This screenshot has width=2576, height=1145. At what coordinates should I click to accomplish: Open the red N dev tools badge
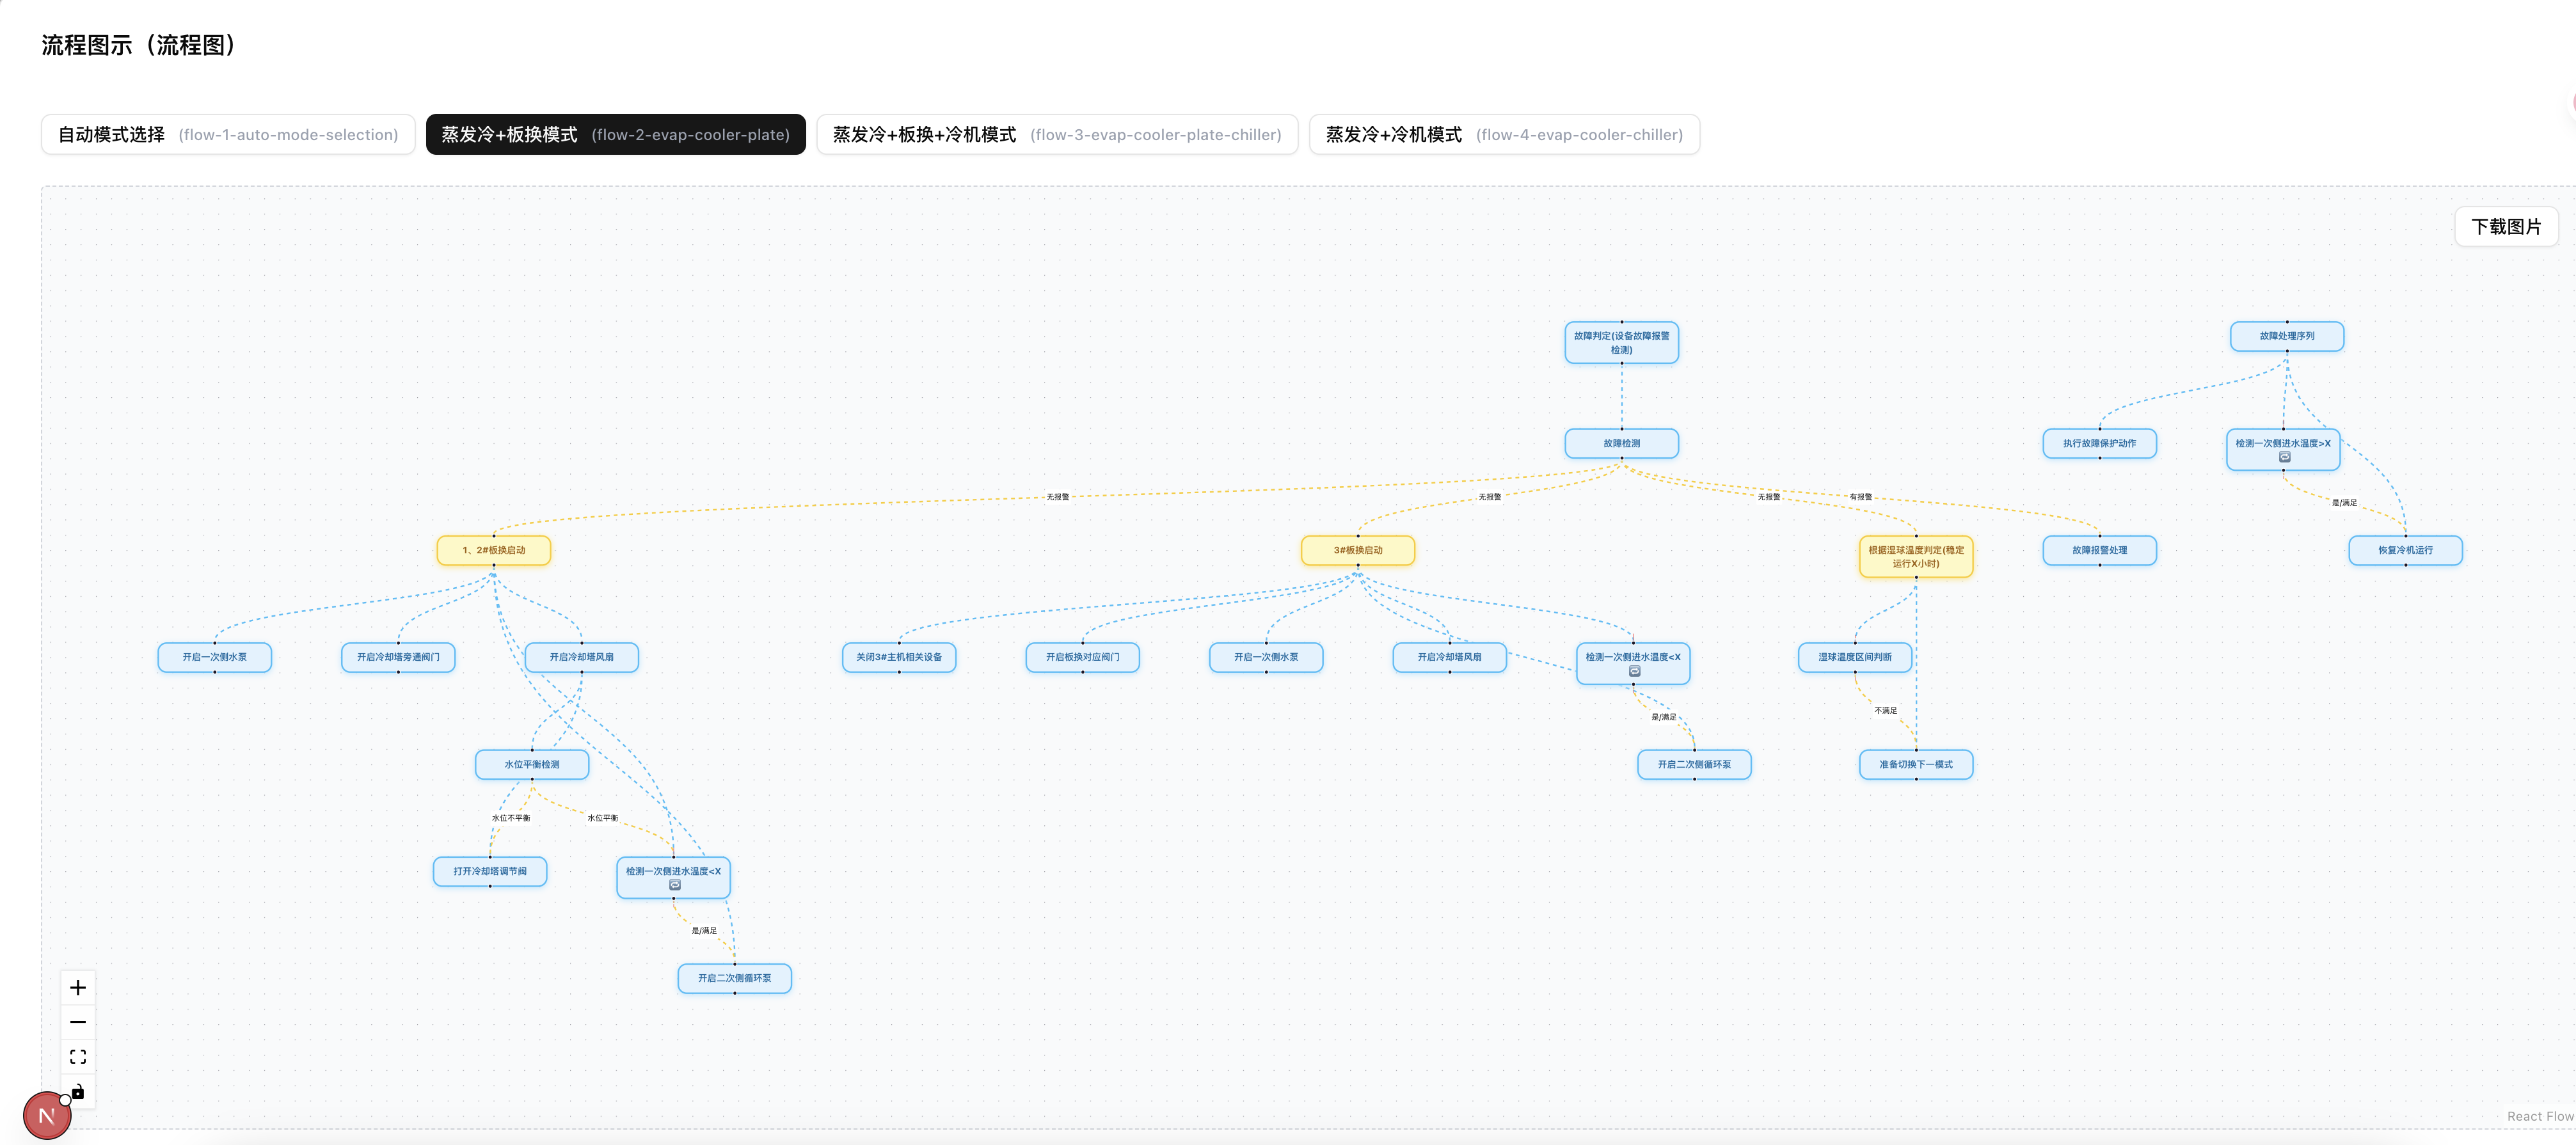click(46, 1116)
